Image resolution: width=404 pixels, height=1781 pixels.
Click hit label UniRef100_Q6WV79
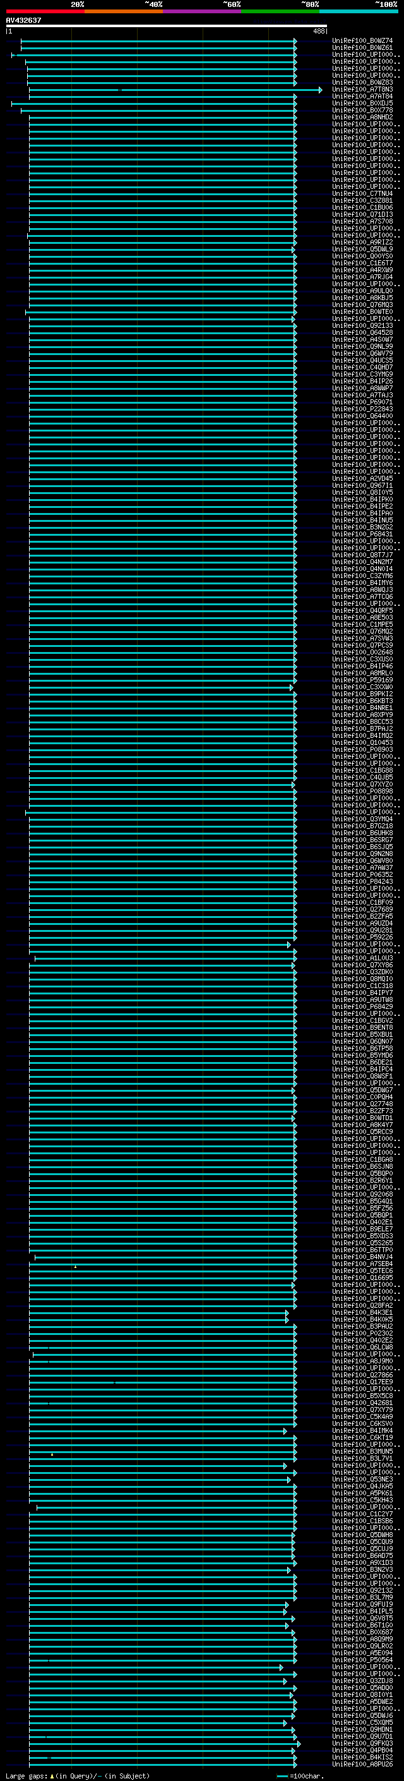[362, 353]
